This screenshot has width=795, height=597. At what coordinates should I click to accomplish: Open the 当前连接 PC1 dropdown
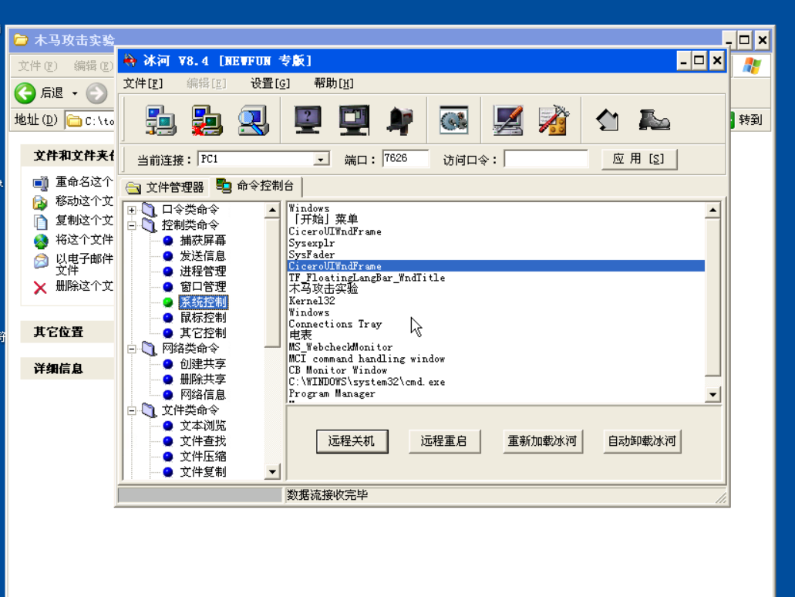tap(321, 159)
